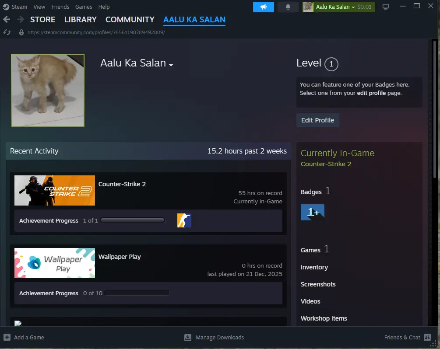Reload the page with the refresh icon
Image resolution: width=440 pixels, height=349 pixels.
point(7,32)
